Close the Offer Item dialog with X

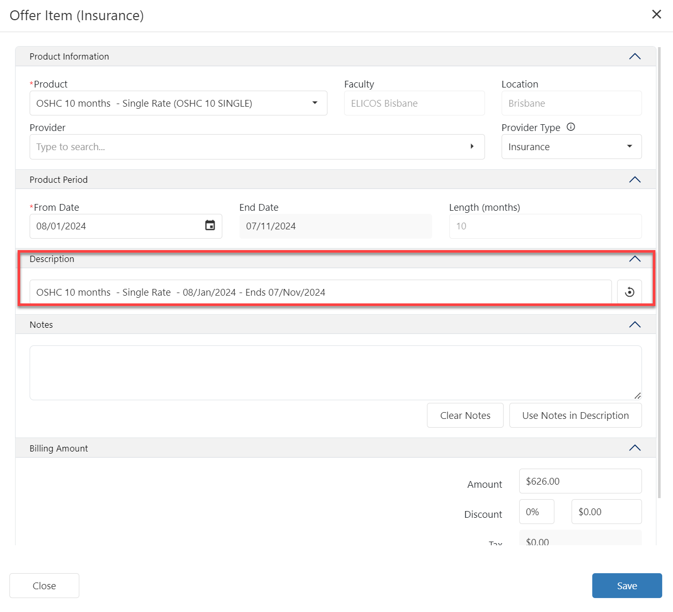pyautogui.click(x=656, y=14)
